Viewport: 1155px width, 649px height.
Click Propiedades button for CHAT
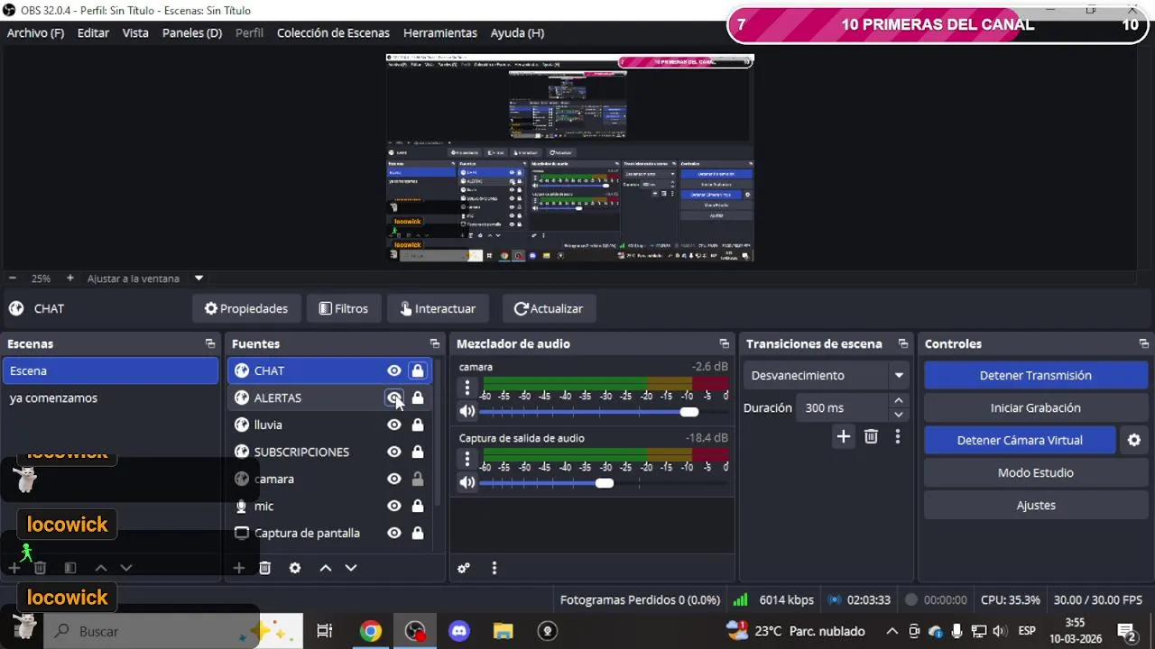[246, 308]
